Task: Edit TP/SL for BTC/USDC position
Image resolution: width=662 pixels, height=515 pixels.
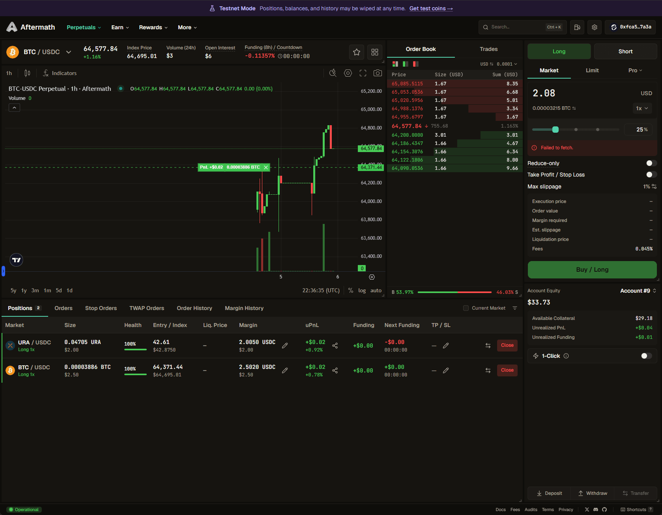Action: (446, 370)
